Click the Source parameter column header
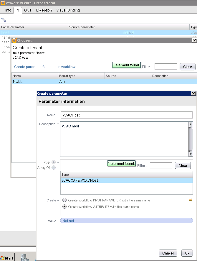Image resolution: width=197 pixels, height=261 pixels. [129, 27]
